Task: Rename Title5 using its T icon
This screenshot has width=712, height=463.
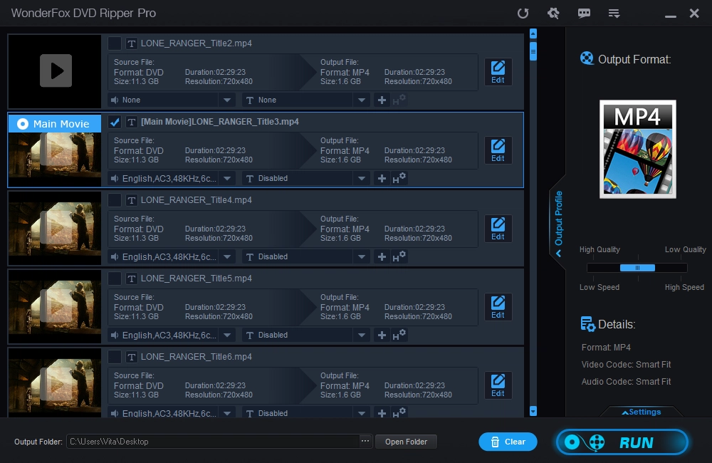Action: coord(131,279)
